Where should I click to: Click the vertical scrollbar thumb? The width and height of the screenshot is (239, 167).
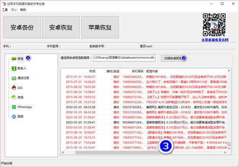click(x=229, y=144)
